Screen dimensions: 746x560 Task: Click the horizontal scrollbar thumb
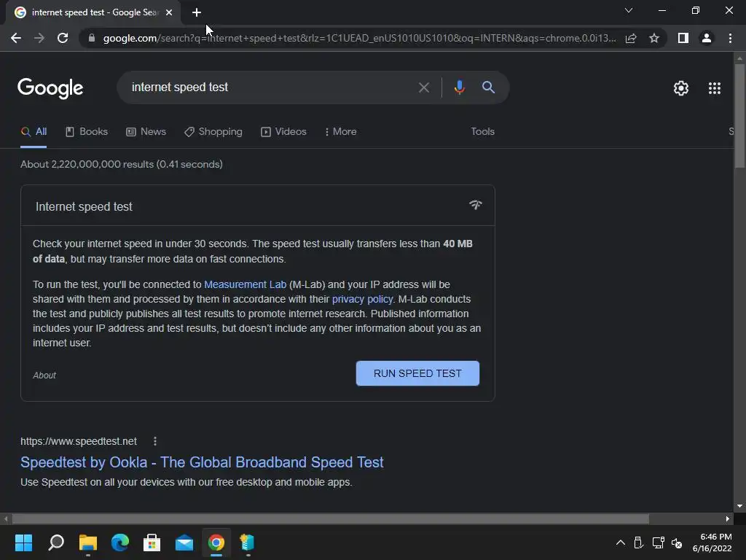331,518
